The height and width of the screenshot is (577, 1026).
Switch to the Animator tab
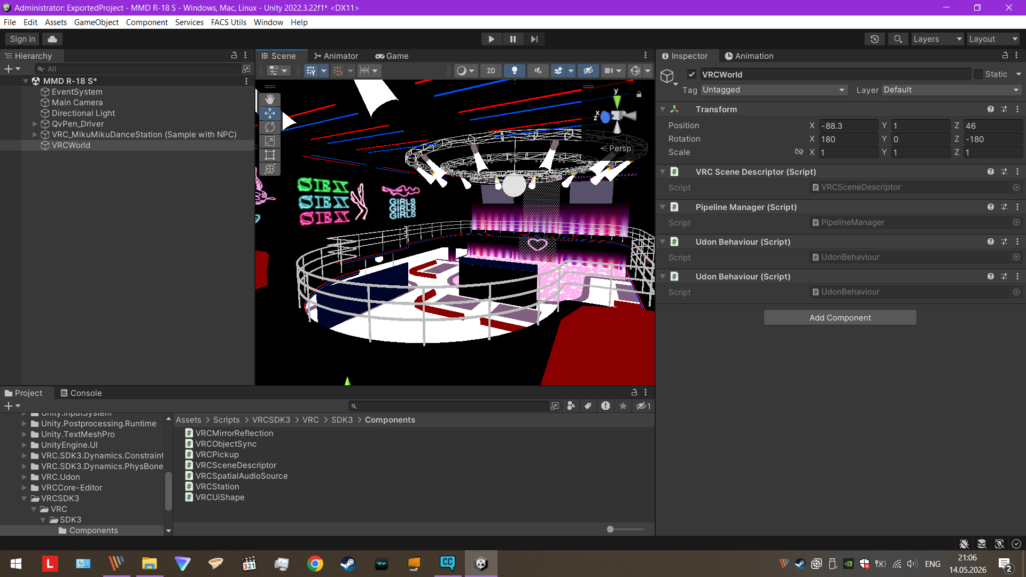336,56
